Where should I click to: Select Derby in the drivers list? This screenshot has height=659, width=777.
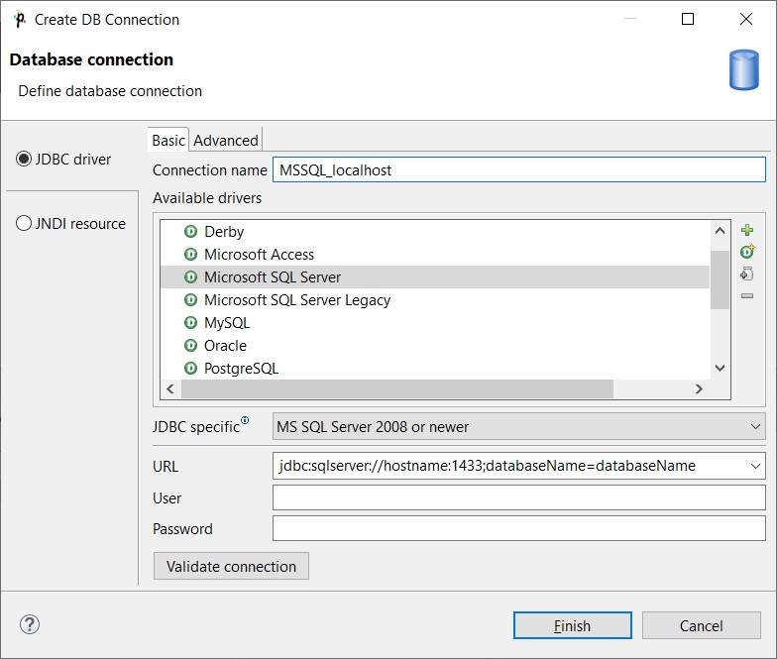tap(435, 232)
